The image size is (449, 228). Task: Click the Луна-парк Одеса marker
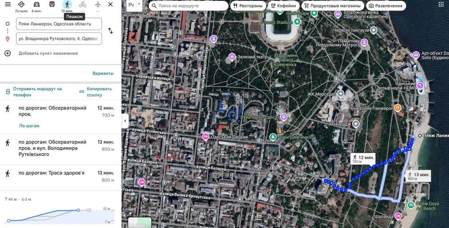click(x=283, y=117)
